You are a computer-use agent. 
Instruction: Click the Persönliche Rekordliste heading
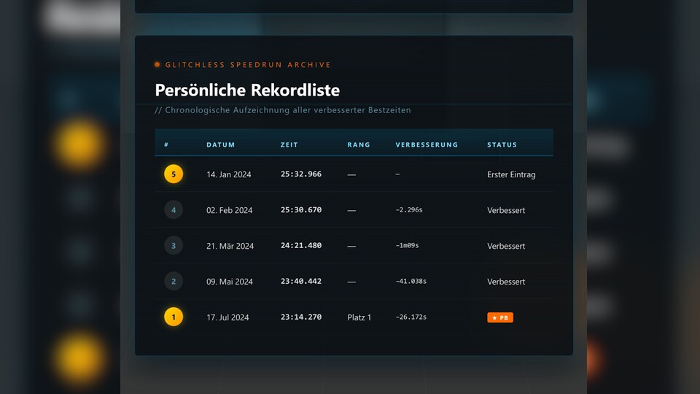tap(247, 90)
